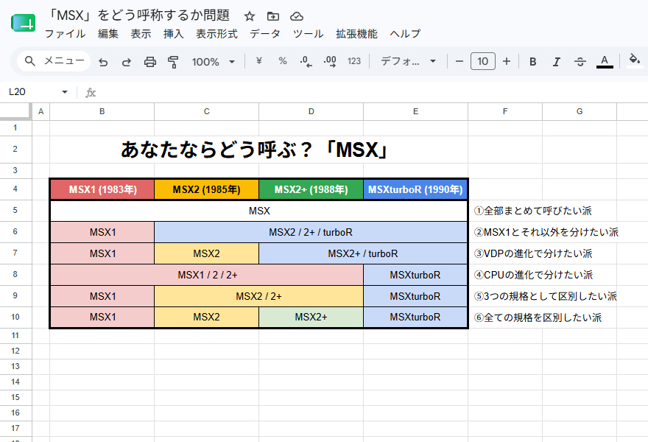Decrease decimal places

(x=306, y=62)
